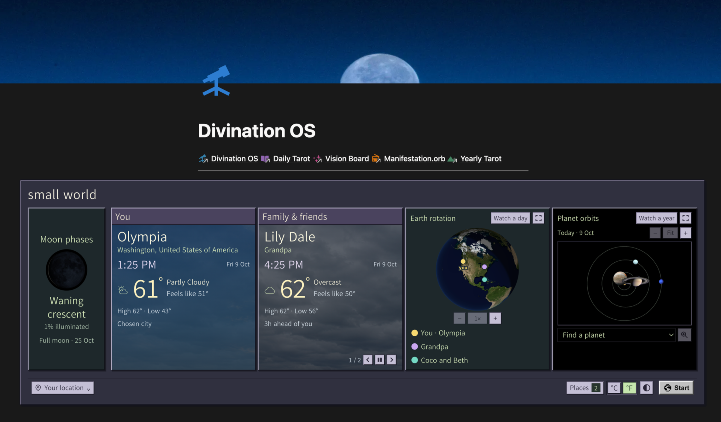Image resolution: width=721 pixels, height=422 pixels.
Task: Click the Watch a day button
Action: pos(510,218)
